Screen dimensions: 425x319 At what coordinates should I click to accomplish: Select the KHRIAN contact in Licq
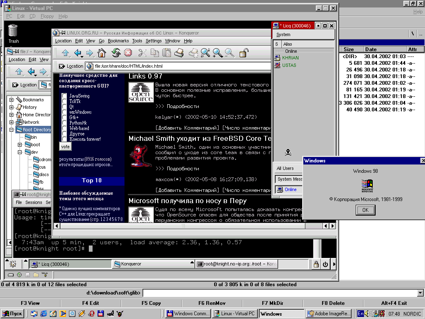pyautogui.click(x=290, y=58)
